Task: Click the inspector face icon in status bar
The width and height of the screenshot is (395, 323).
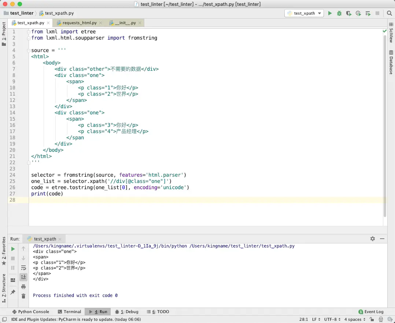Action: [381, 319]
